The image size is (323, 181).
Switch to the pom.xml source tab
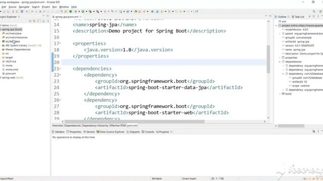(x=132, y=125)
